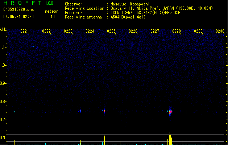Click the Receiving Location label
This screenshot has width=228, height=145.
[x=84, y=8]
